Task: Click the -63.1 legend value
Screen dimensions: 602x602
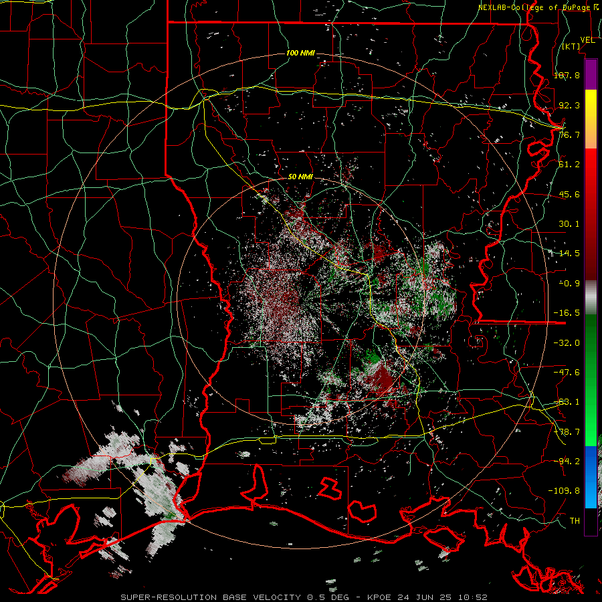Action: point(567,402)
